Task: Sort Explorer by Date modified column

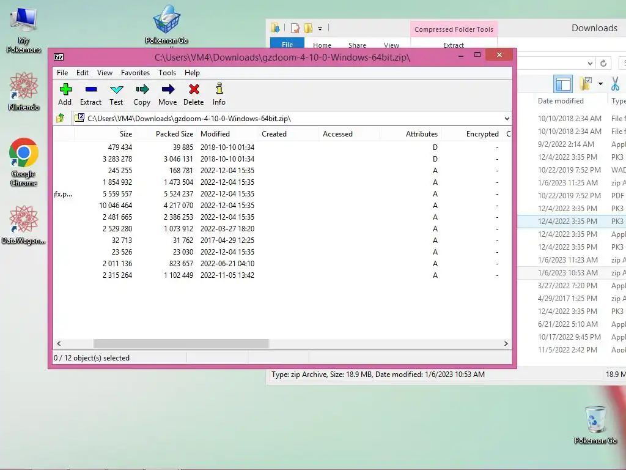Action: [570, 101]
